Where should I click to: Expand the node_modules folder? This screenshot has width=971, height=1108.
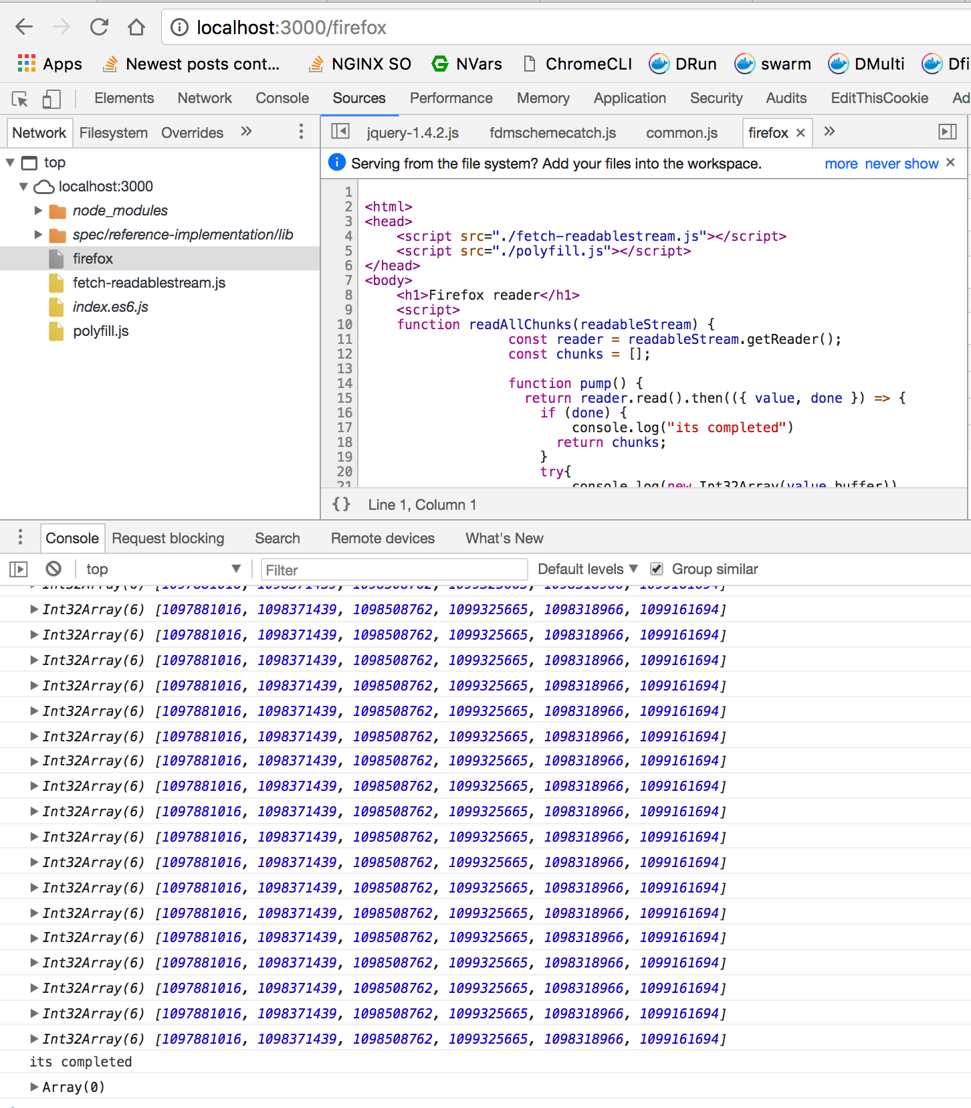tap(38, 211)
